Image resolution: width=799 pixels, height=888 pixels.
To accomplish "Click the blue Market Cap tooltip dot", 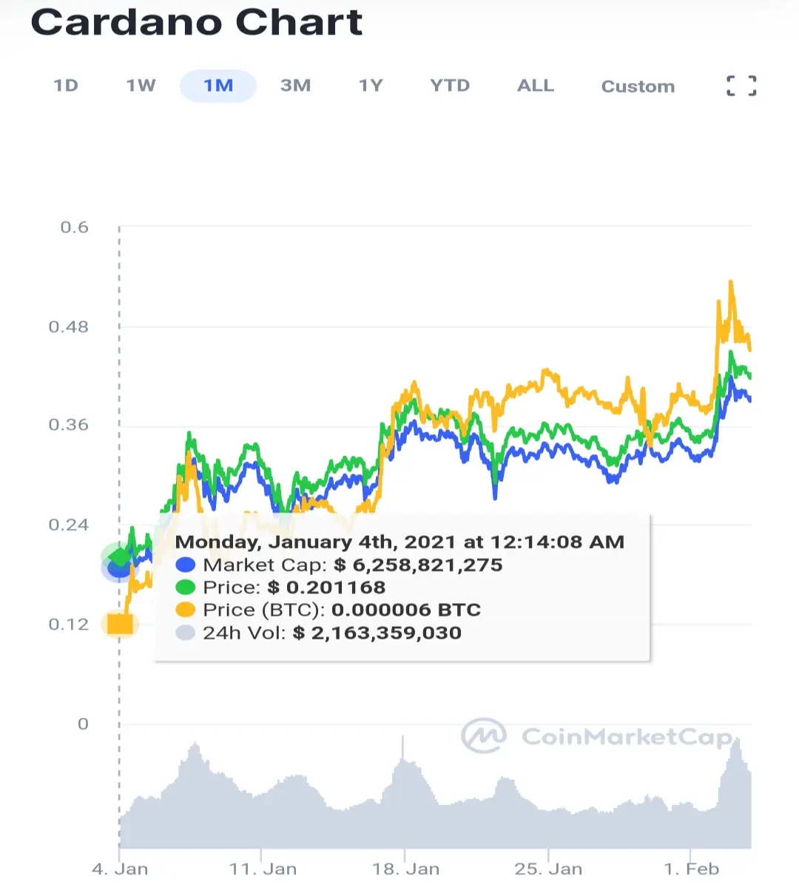I will [x=185, y=565].
